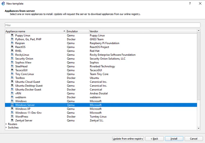Select the RockyLinux appliance name

(22, 55)
